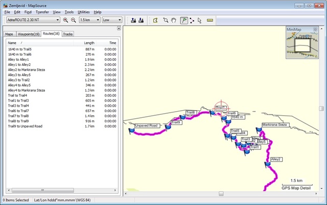327x205 pixels.
Task: Open the File menu
Action: pos(7,12)
